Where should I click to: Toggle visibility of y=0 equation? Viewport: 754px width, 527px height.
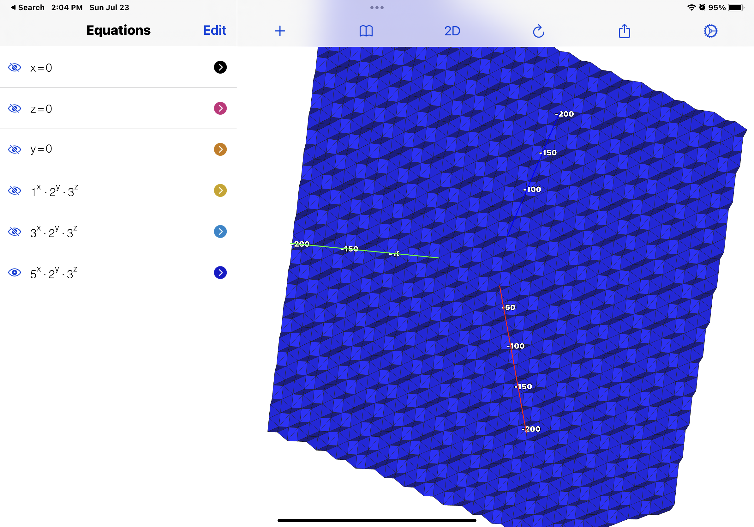point(15,149)
